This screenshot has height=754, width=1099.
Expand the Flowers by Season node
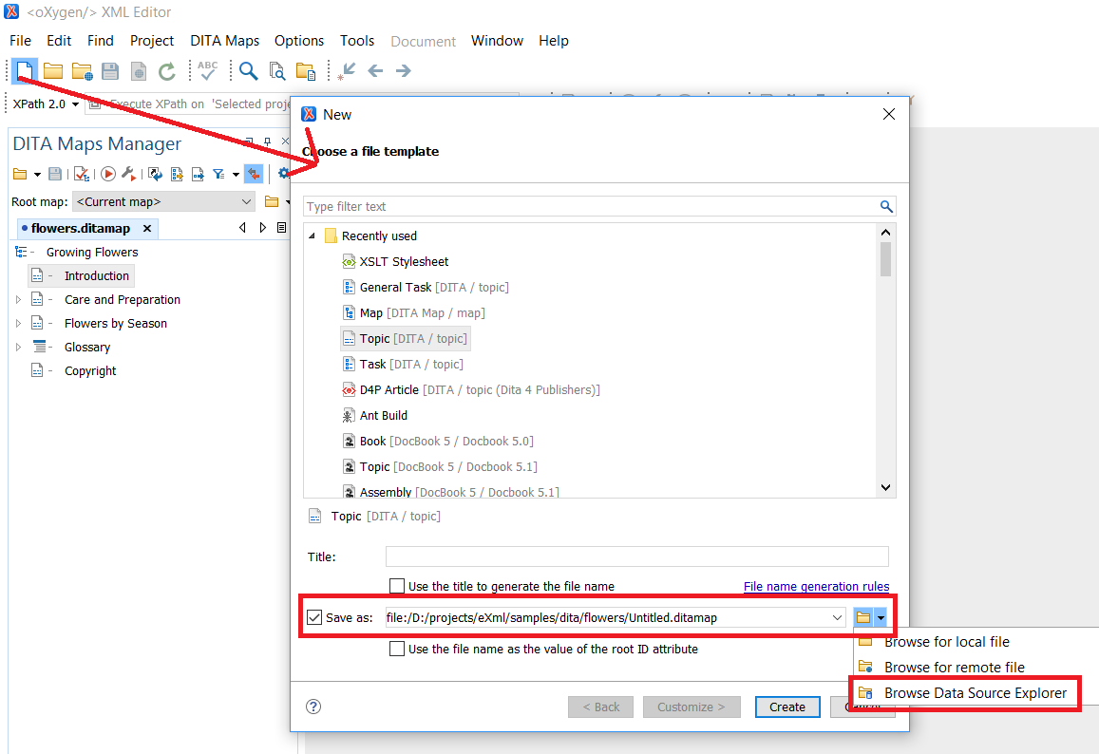pyautogui.click(x=18, y=324)
